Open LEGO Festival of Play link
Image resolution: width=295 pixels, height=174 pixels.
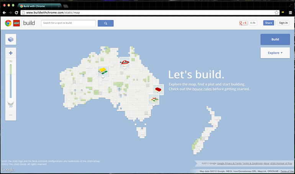pyautogui.click(x=281, y=164)
